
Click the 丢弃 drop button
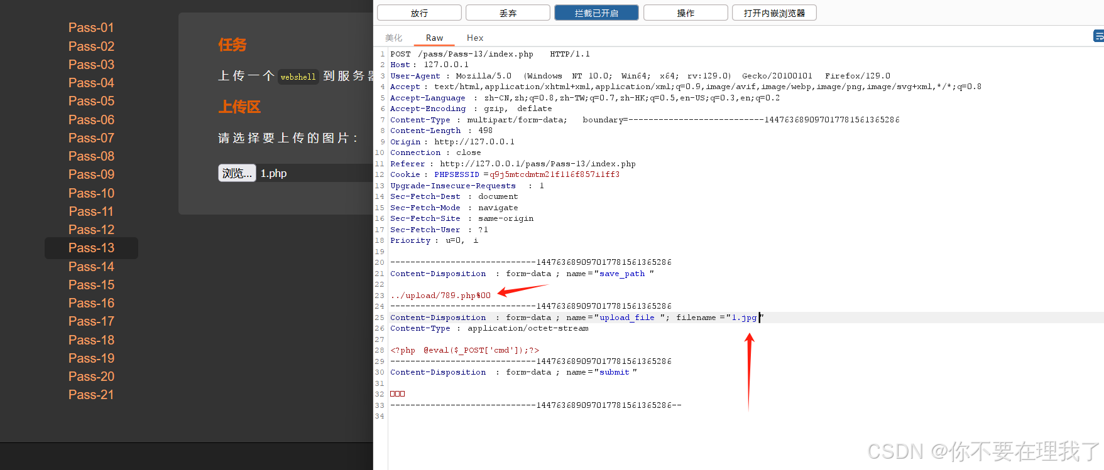tap(508, 13)
